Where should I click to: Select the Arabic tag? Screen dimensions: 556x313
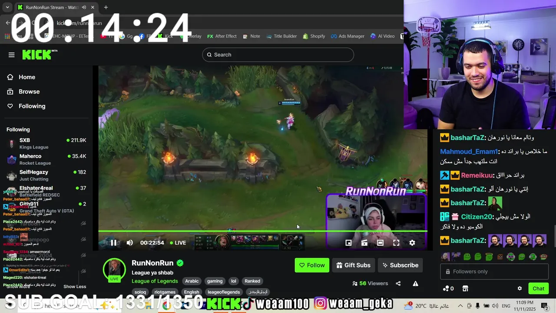192,281
